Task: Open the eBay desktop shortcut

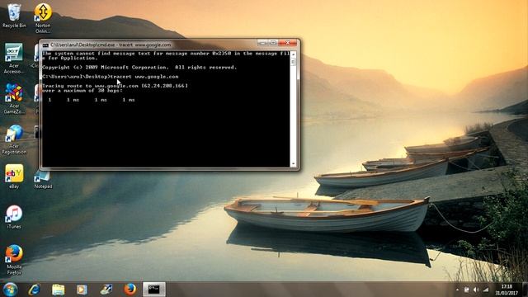Action: point(14,176)
